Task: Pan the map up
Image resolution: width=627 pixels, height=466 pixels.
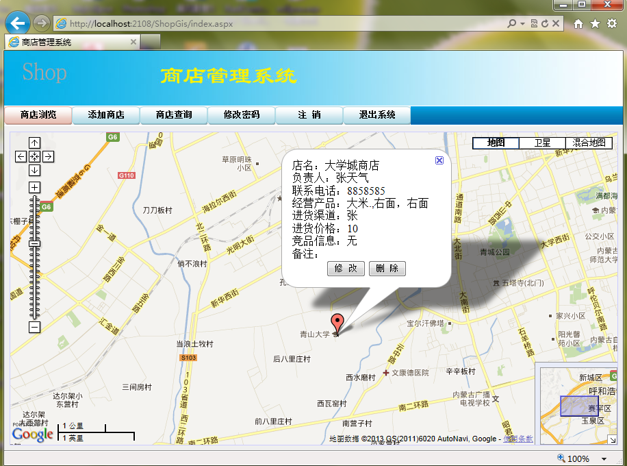Action: click(34, 143)
